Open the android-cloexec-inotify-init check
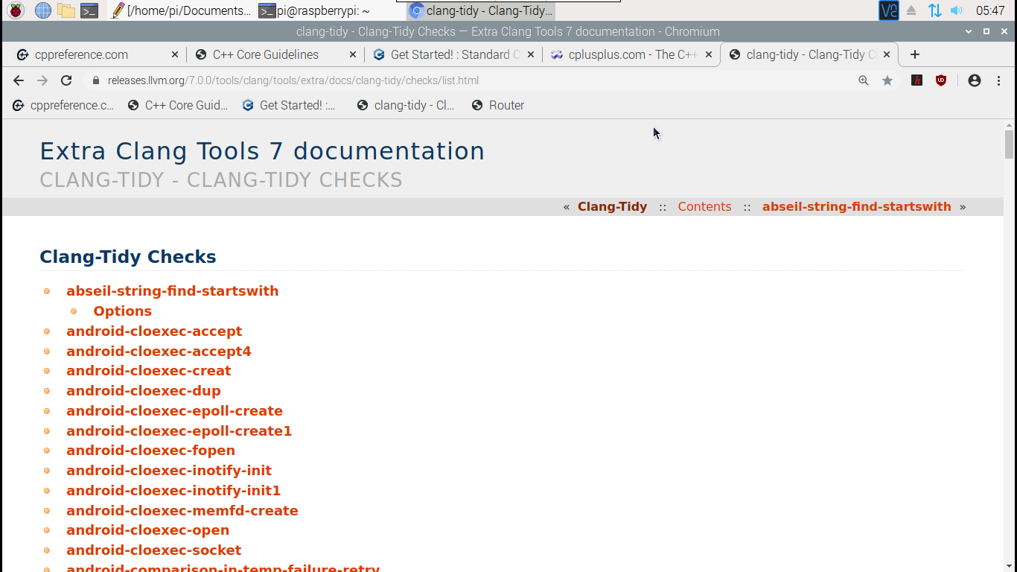Image resolution: width=1017 pixels, height=572 pixels. click(x=169, y=471)
